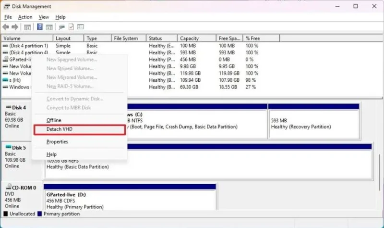Click the 9.98 GB capacity cell
384x228 pixels.
[188, 66]
